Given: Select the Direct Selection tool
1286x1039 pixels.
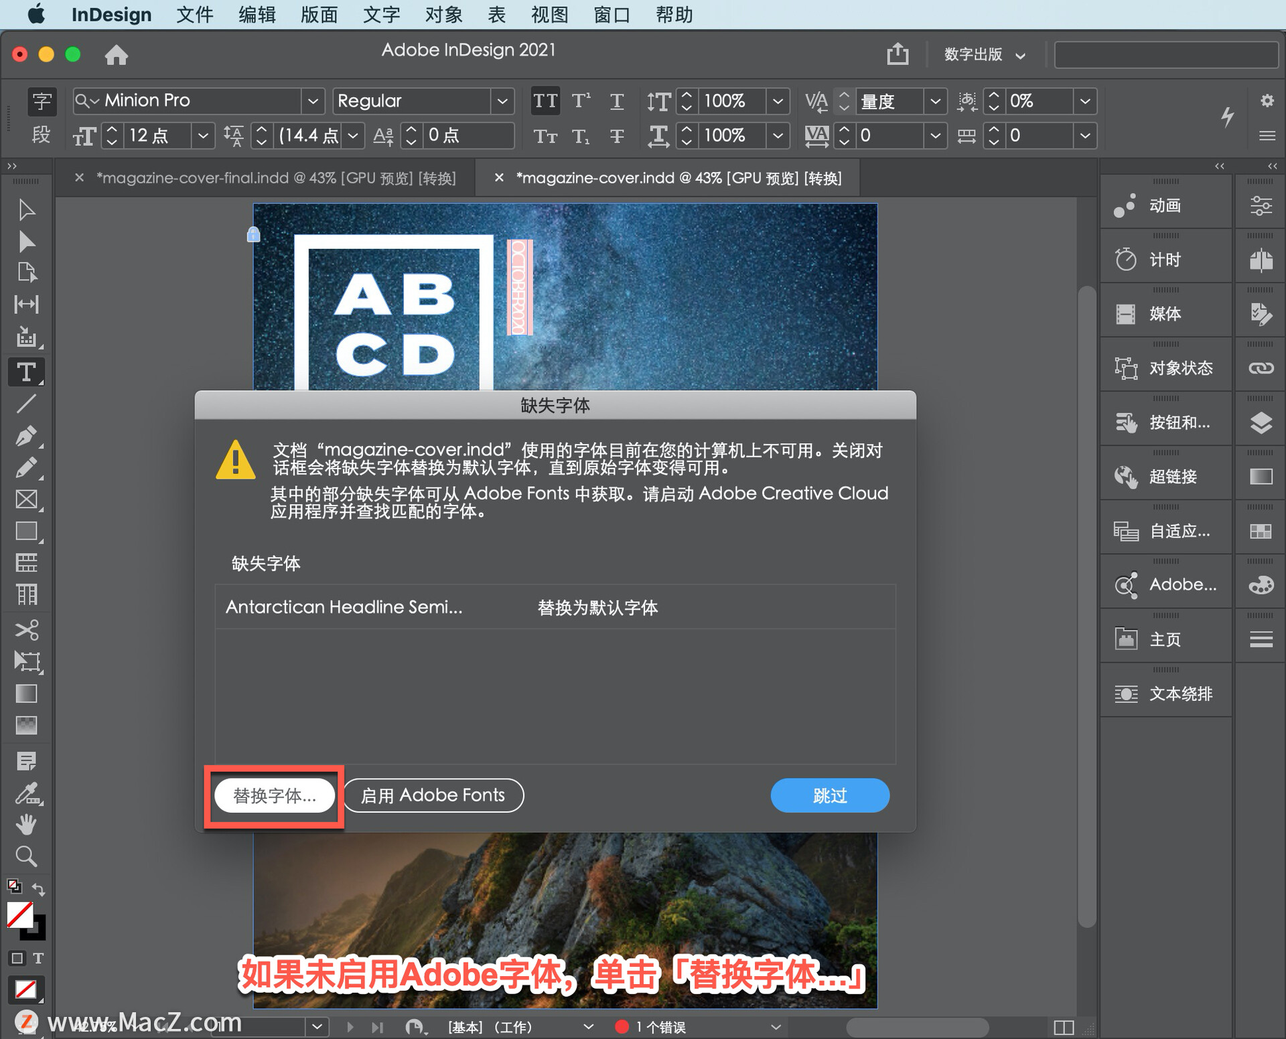Looking at the screenshot, I should tap(26, 241).
